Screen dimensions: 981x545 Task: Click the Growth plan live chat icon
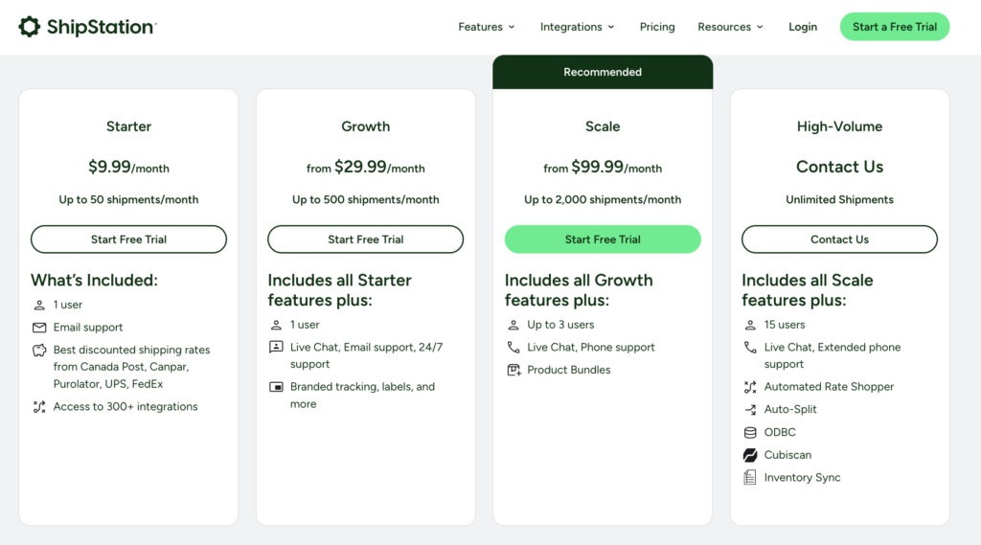pos(276,348)
